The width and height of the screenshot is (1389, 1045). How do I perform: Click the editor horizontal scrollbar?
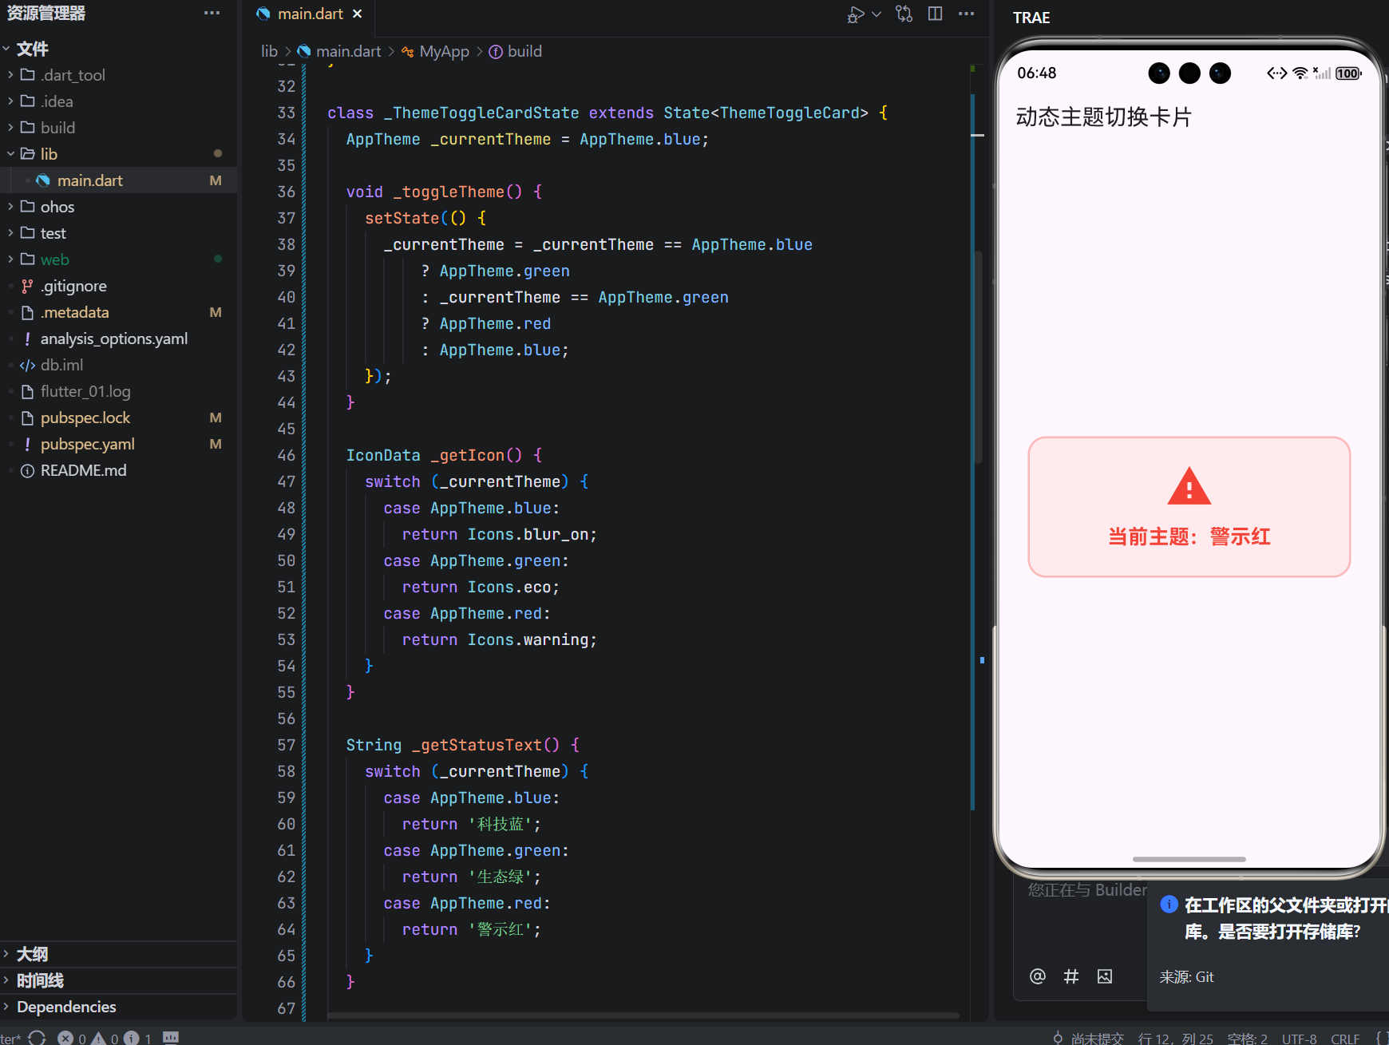(643, 1015)
